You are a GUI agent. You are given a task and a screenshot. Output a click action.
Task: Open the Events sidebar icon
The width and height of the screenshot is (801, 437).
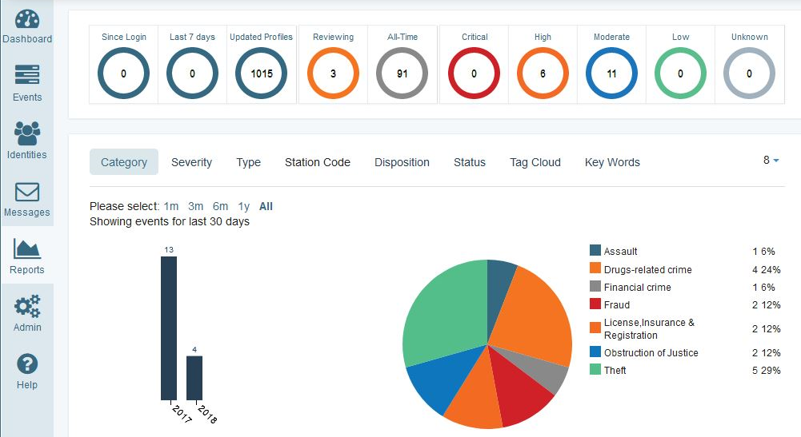pos(27,76)
